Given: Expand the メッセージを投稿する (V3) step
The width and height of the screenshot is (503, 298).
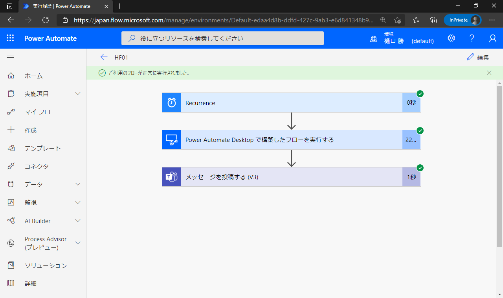Looking at the screenshot, I should click(x=291, y=177).
